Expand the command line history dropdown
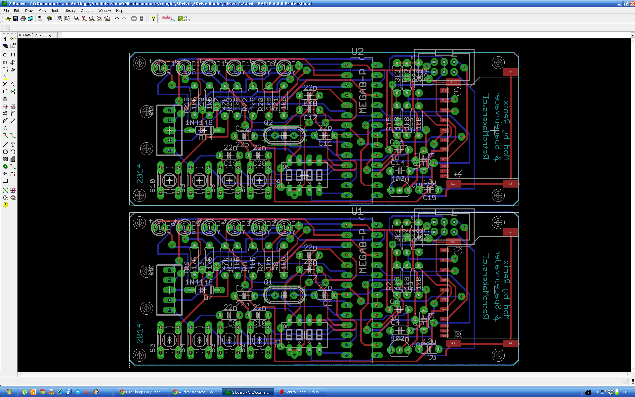Viewport: 635px width, 397px height. [x=632, y=35]
